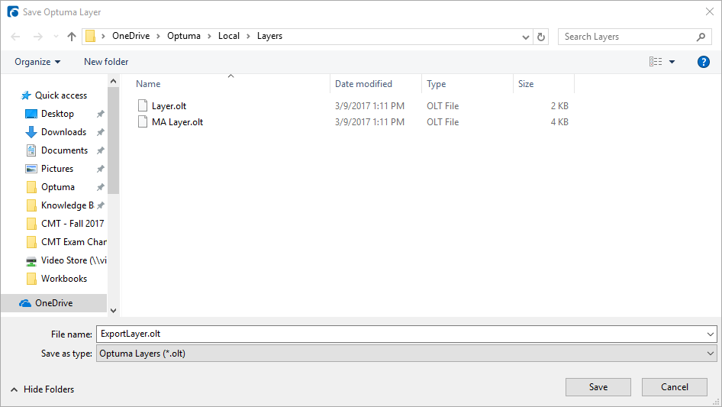Refresh the Layers folder view

(541, 37)
